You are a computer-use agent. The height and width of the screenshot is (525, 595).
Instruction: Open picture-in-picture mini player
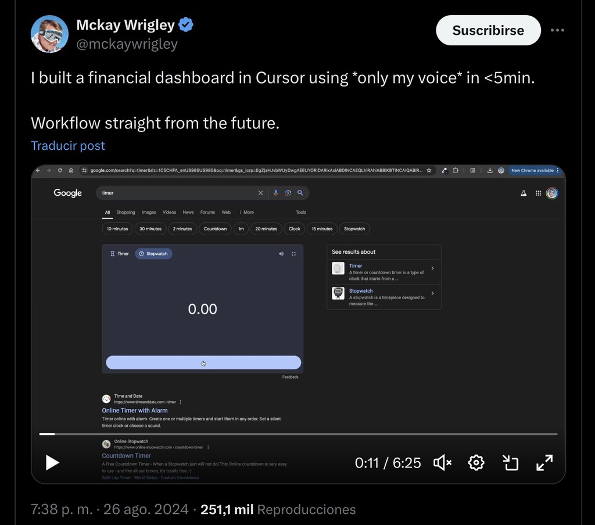click(510, 463)
